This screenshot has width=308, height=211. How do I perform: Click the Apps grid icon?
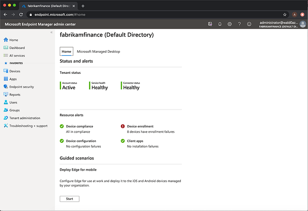coord(6,79)
